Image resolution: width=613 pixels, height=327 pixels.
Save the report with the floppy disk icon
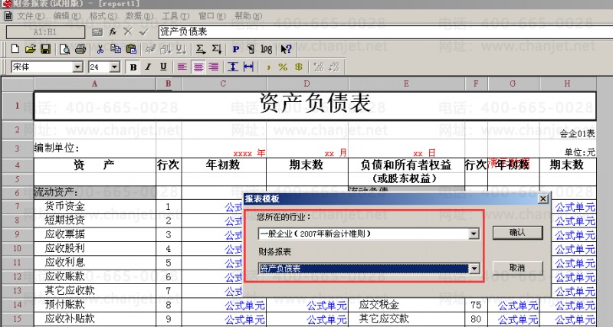click(x=46, y=49)
